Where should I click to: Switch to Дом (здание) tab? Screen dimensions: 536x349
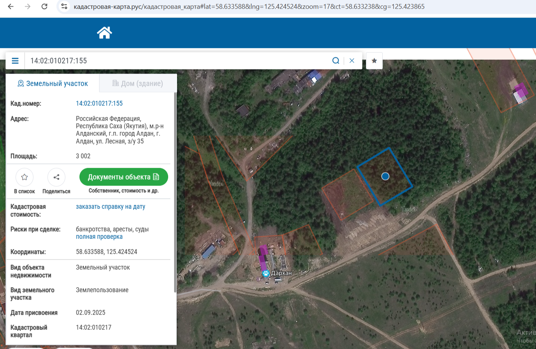tap(138, 83)
